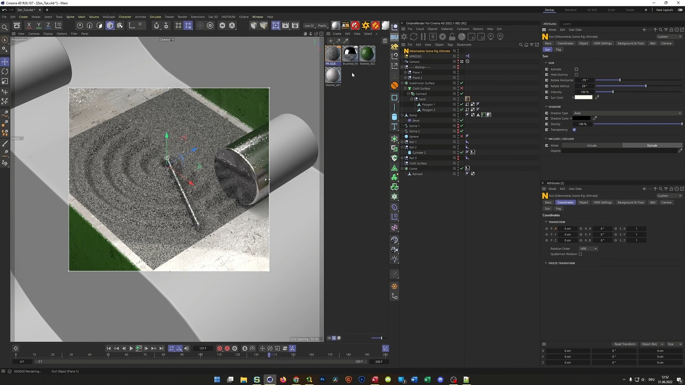Click the render region icon in top toolbar
Viewport: 685px width, 385px height.
point(276,26)
